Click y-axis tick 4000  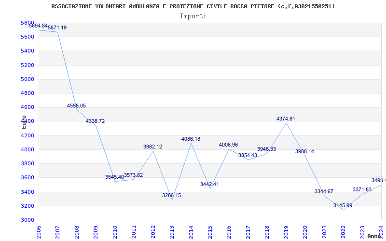pos(28,149)
